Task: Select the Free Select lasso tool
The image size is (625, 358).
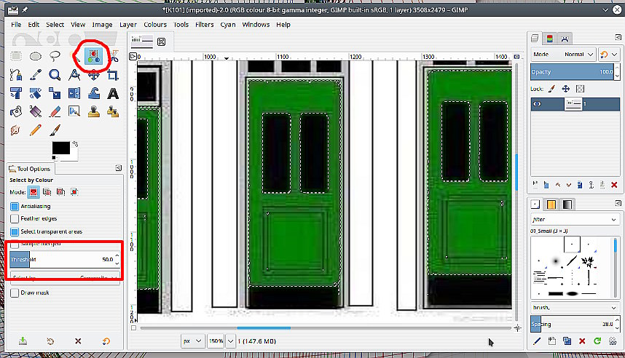Action: click(55, 56)
